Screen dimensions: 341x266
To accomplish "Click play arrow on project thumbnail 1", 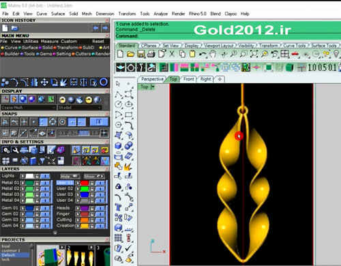I will 62,247.
